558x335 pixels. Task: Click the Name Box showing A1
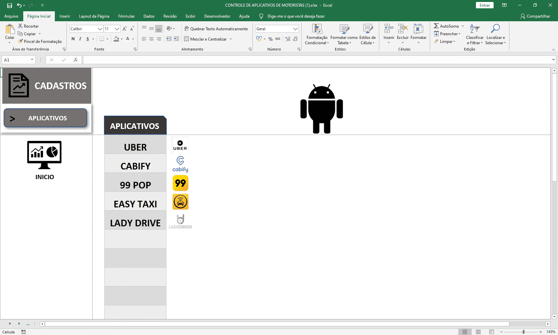point(19,60)
